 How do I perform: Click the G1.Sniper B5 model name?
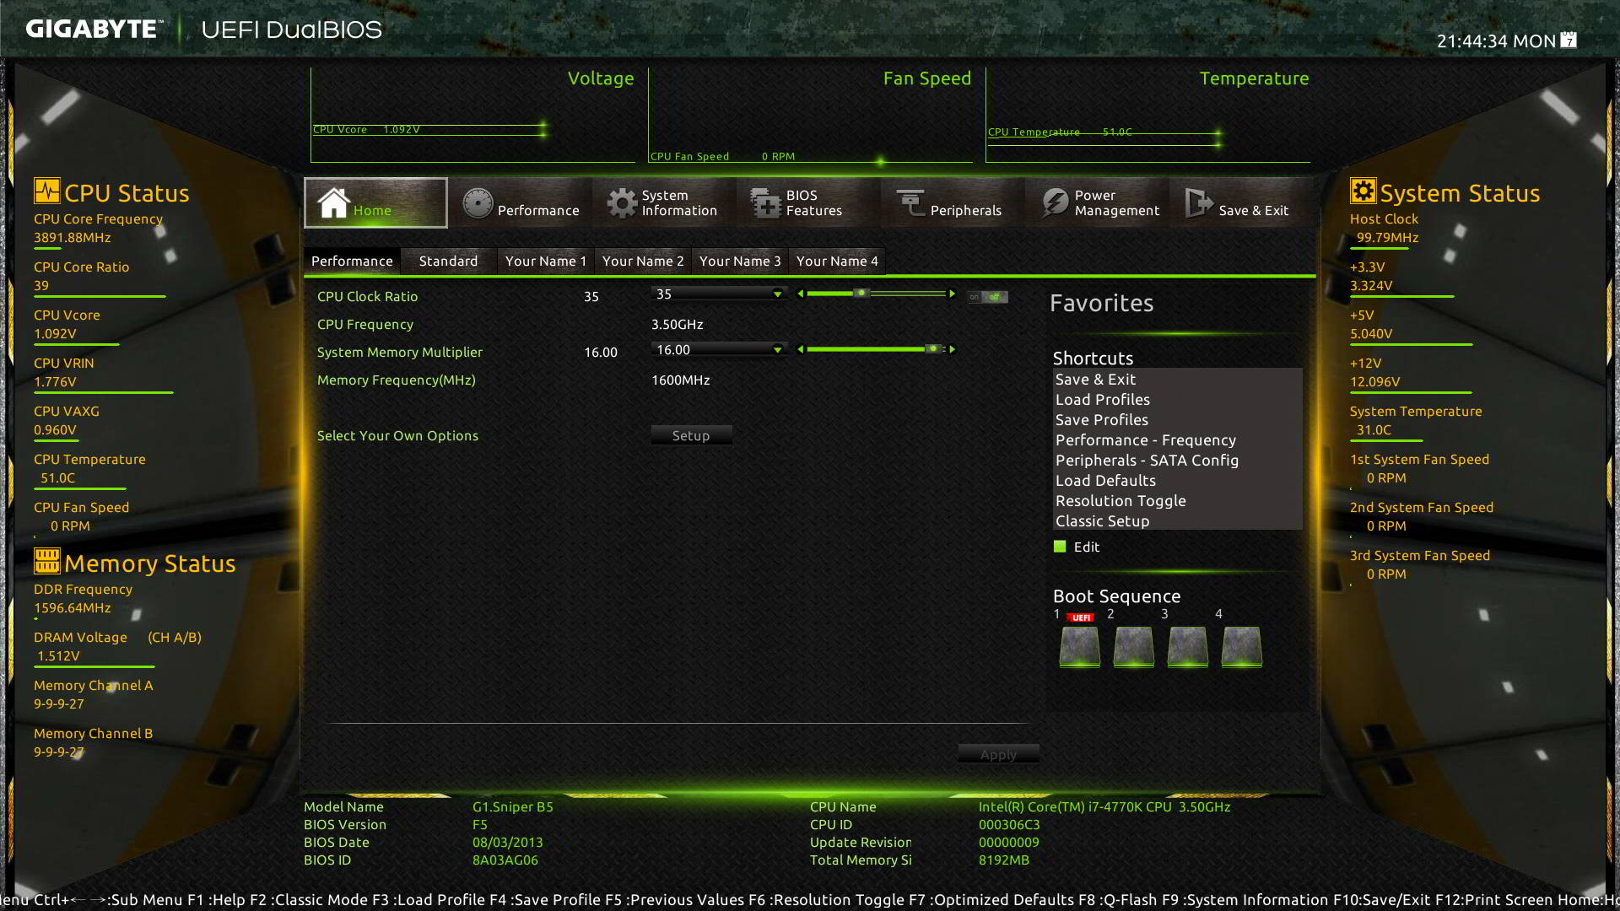(x=513, y=807)
